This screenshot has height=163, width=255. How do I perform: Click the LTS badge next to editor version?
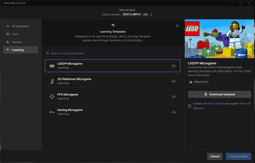pyautogui.click(x=145, y=15)
